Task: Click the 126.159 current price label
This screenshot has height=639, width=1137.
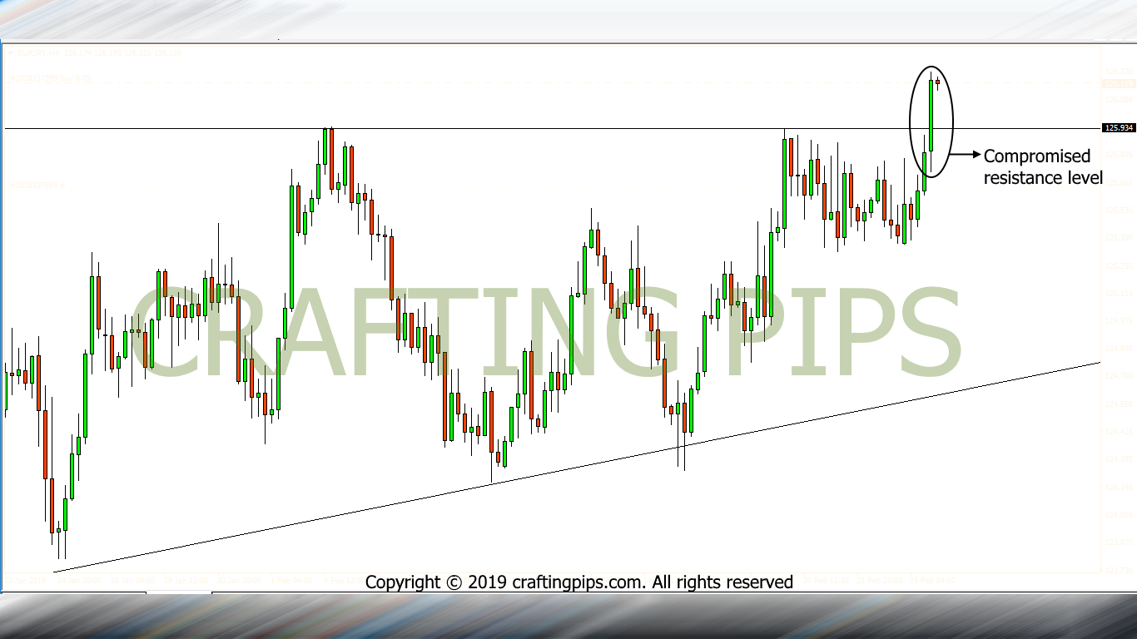Action: coord(1118,83)
